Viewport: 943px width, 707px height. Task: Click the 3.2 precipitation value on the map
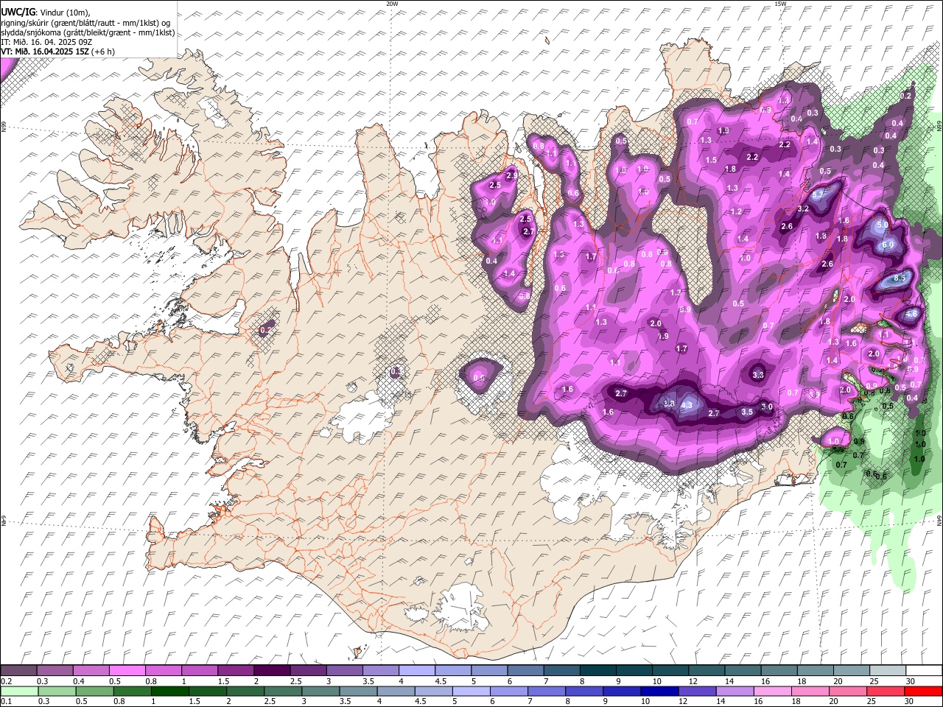[x=803, y=209]
